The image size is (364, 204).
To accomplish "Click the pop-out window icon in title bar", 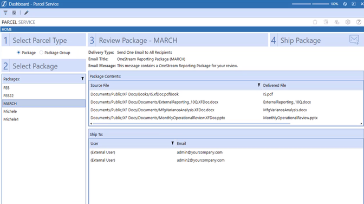I will pos(354,4).
